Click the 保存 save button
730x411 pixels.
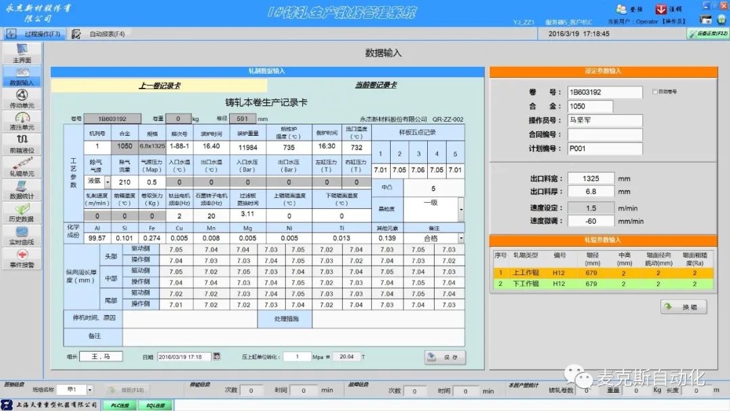click(445, 358)
